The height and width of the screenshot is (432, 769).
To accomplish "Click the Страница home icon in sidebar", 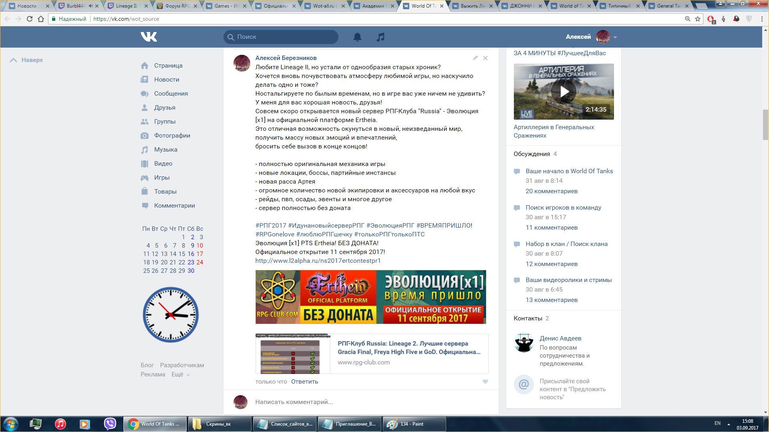I will 145,66.
